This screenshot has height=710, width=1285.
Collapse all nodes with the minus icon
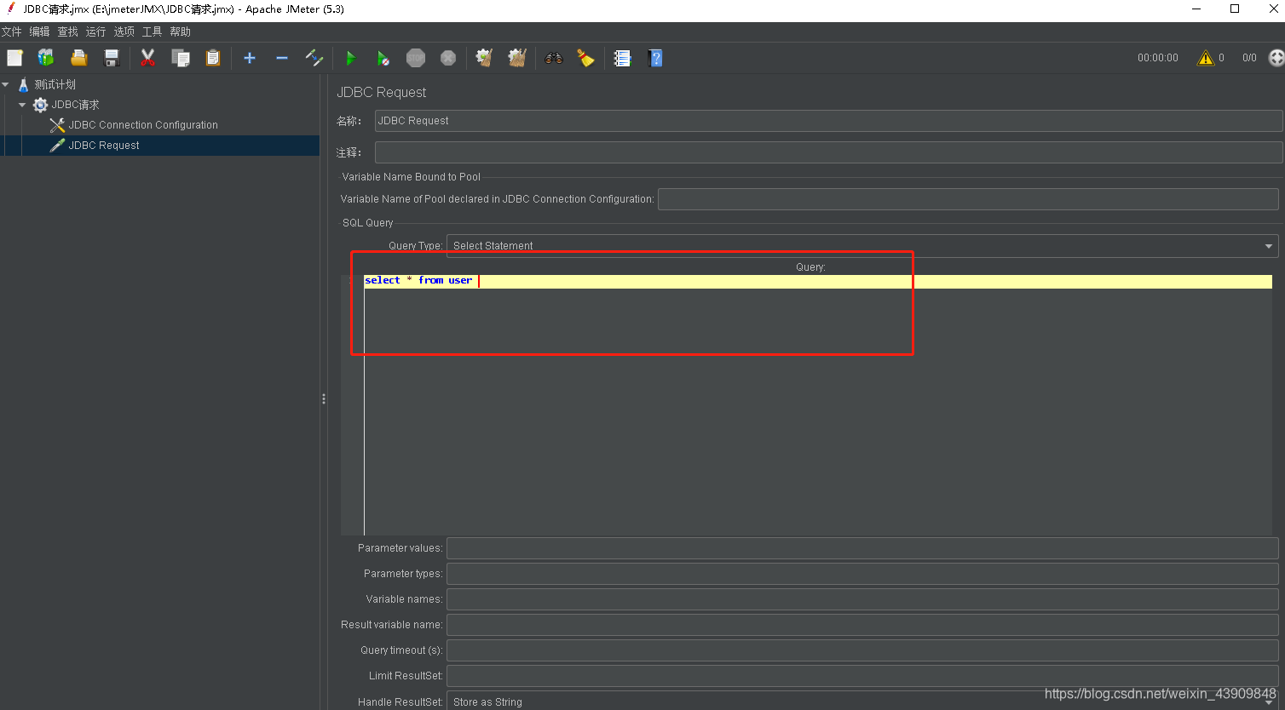tap(282, 58)
